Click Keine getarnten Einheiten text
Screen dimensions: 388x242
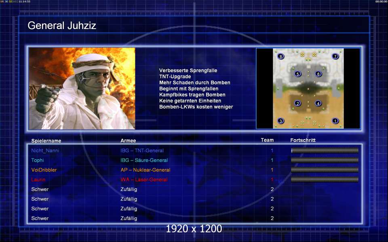click(190, 101)
